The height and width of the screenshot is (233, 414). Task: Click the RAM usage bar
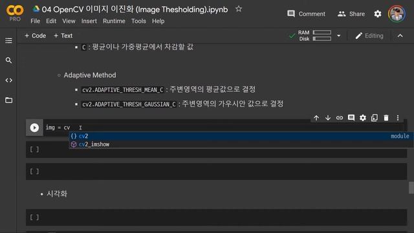(x=322, y=32)
